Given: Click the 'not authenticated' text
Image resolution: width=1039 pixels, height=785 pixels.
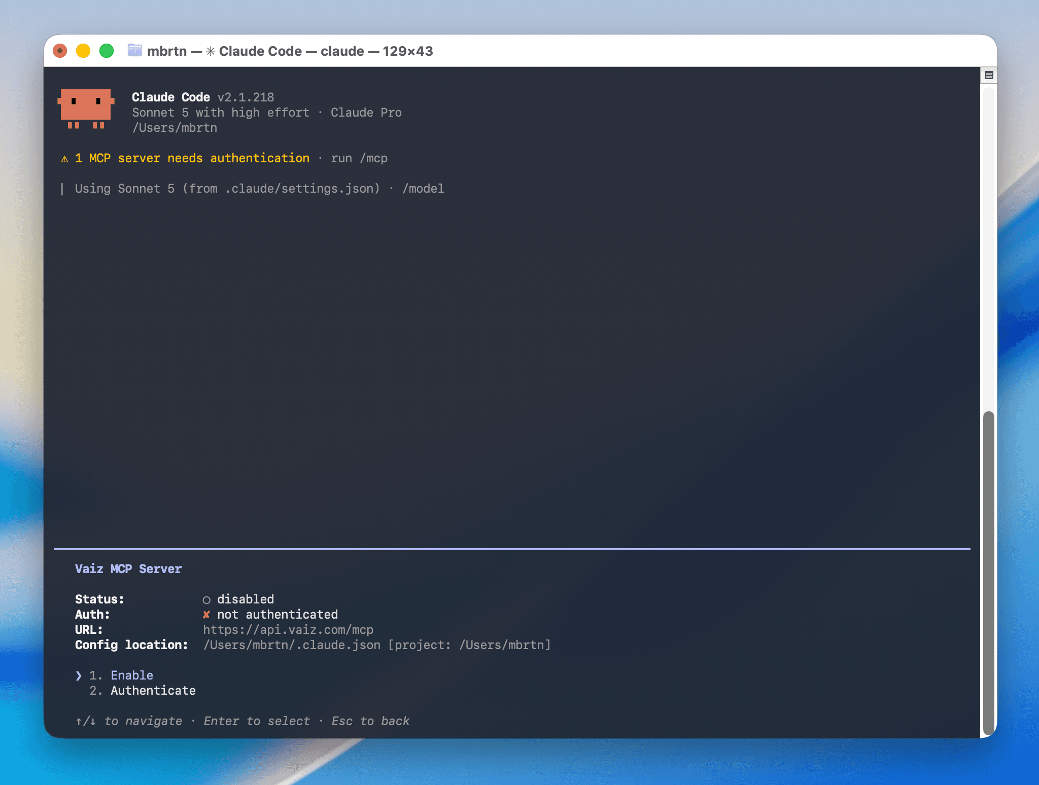Looking at the screenshot, I should (278, 615).
